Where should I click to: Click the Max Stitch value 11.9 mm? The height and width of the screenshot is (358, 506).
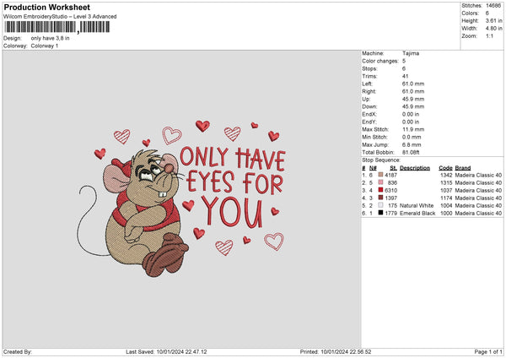click(413, 129)
